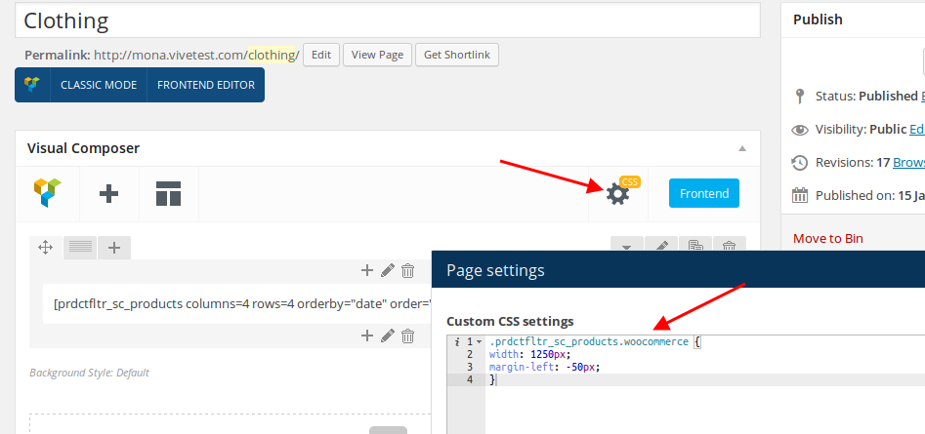Screen dimensions: 925x434
Task: Clone the row with the duplicate icon
Action: point(695,244)
